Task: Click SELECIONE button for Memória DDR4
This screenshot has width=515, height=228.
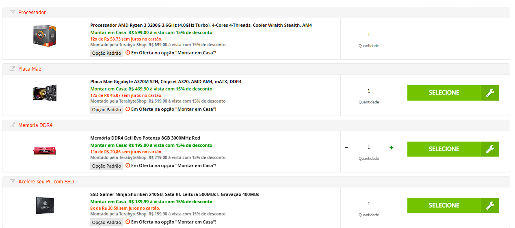Action: click(444, 149)
